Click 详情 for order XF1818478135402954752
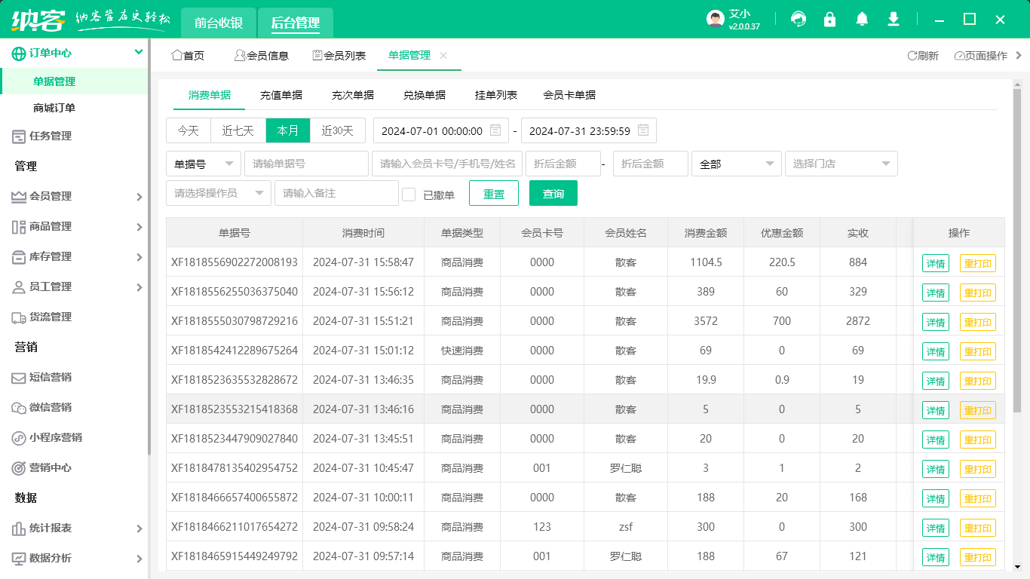 [935, 468]
